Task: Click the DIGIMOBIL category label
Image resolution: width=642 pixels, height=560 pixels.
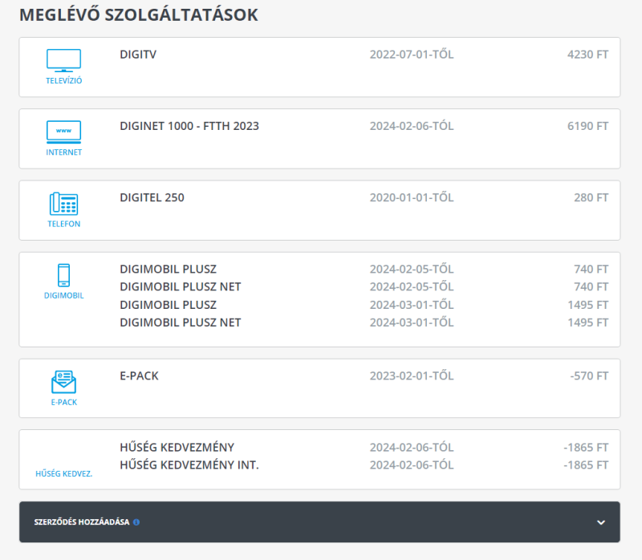Action: pyautogui.click(x=64, y=295)
